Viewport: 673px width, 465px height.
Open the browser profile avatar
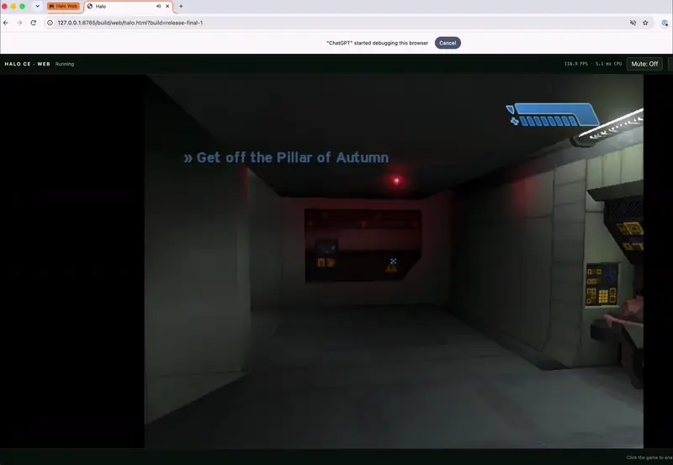pyautogui.click(x=665, y=23)
